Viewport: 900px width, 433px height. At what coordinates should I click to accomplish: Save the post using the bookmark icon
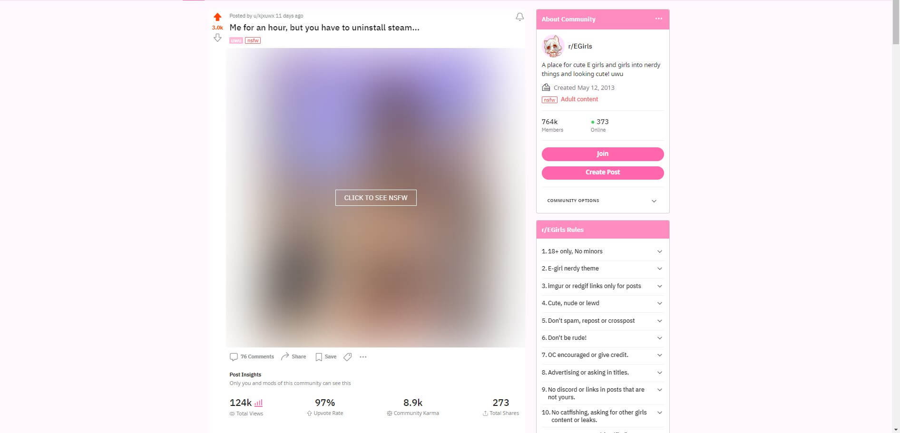[326, 356]
